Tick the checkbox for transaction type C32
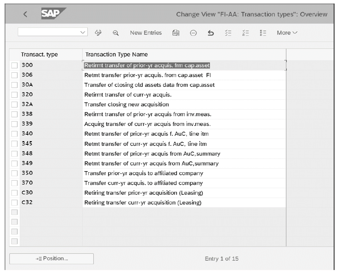 (x=14, y=202)
